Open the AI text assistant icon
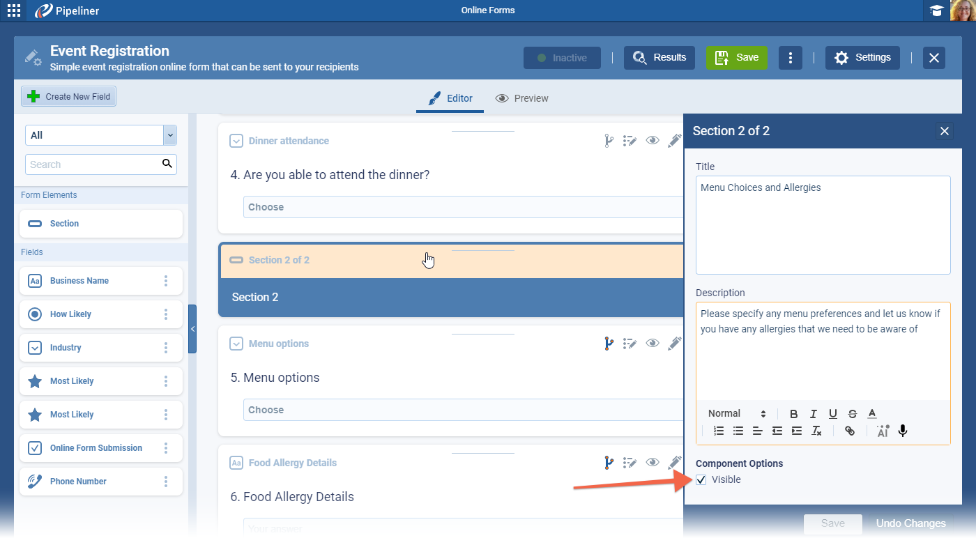 click(x=883, y=431)
